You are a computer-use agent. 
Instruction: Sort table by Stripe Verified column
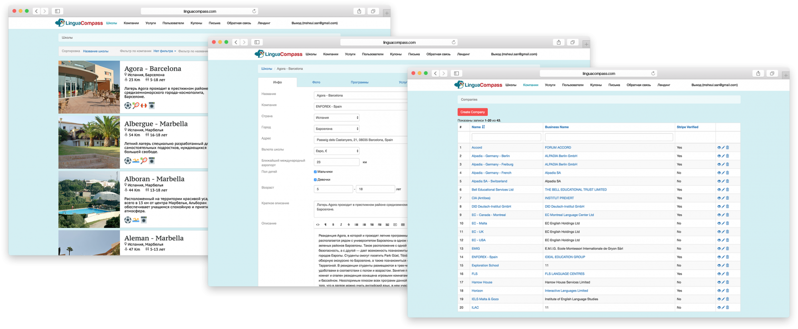click(687, 127)
